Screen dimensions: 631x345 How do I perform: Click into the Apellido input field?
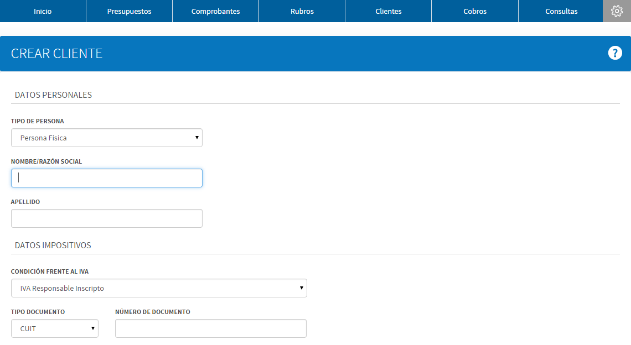[x=107, y=218]
